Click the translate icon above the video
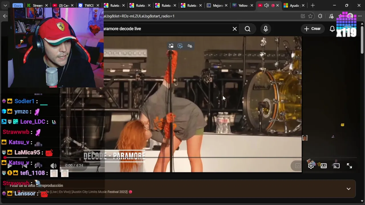 tap(190, 46)
